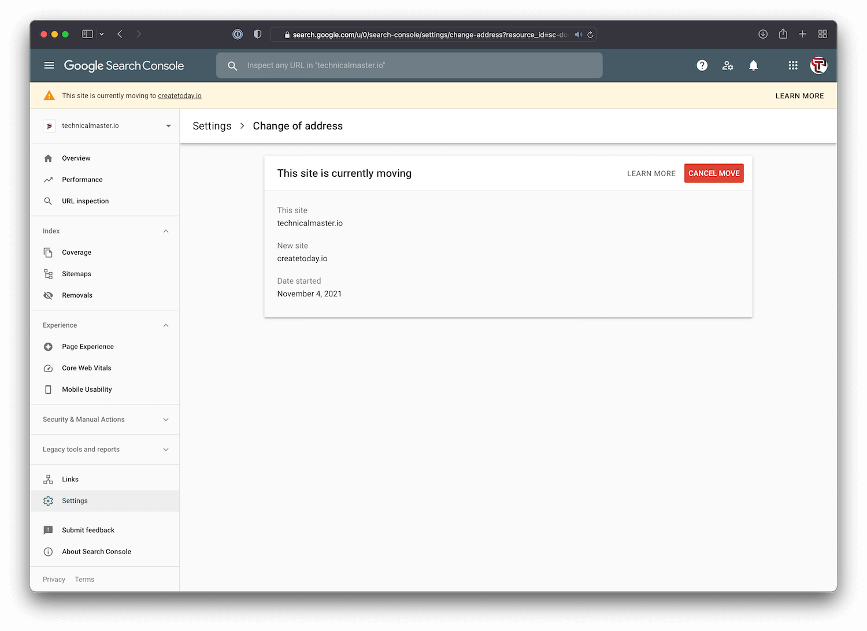Click the technicalmaster.io site favicon
Screen dimensions: 867x631
click(49, 126)
